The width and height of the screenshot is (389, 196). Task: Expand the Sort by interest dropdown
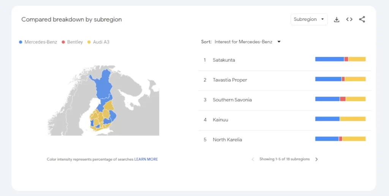(244, 42)
